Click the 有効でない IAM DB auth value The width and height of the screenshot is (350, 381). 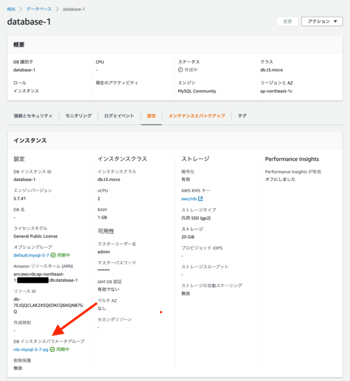(x=108, y=289)
